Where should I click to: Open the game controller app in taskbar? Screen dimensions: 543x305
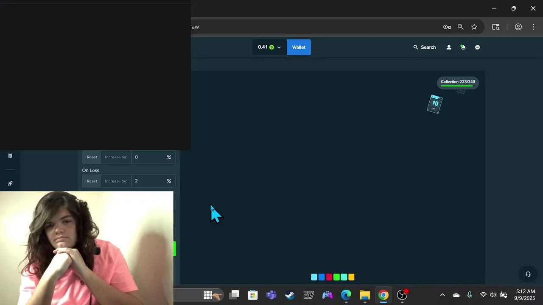[x=327, y=295]
